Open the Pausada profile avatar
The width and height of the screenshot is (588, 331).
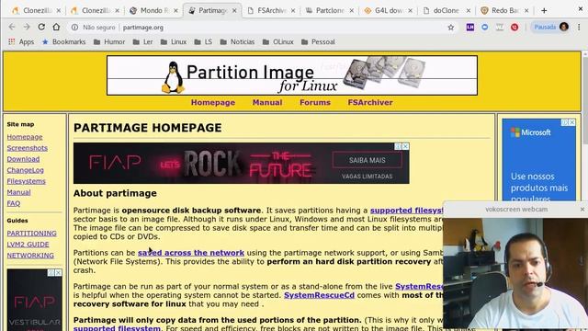click(564, 27)
